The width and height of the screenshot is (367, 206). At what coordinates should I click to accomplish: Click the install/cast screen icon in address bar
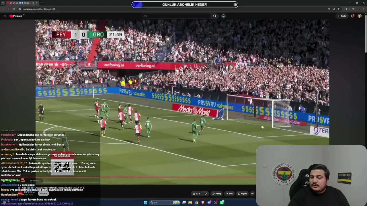pos(334,9)
